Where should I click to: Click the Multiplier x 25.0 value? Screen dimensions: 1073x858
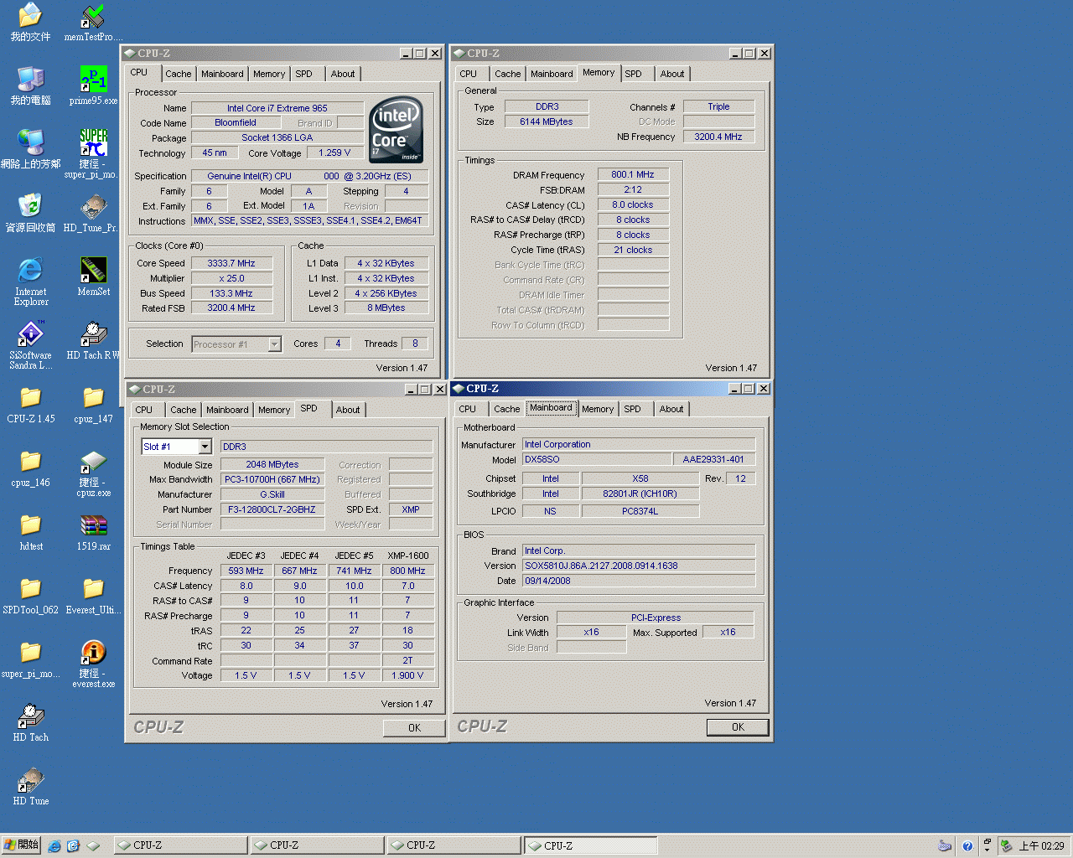pyautogui.click(x=231, y=278)
